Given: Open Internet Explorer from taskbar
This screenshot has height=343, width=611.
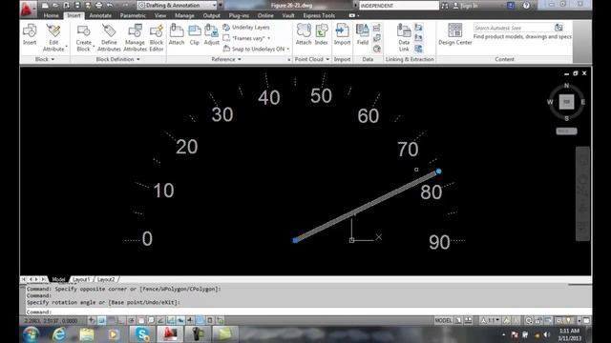Looking at the screenshot, I should point(59,334).
